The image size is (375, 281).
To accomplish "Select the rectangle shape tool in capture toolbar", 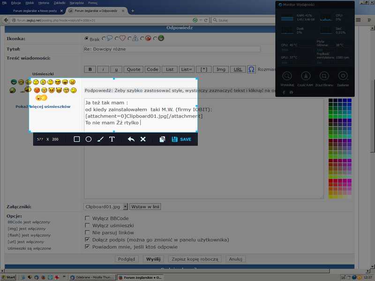I will click(77, 139).
